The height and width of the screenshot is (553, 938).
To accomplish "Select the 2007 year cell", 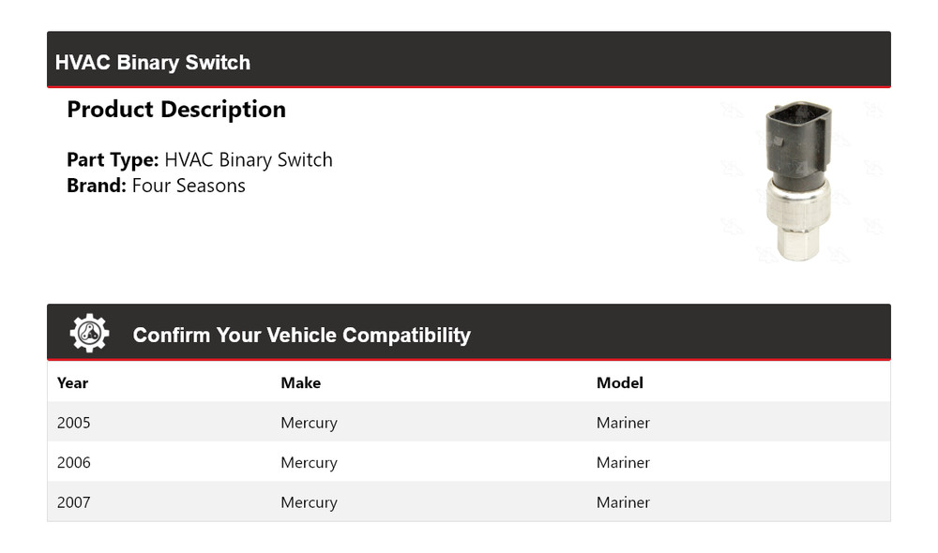I will click(x=73, y=502).
